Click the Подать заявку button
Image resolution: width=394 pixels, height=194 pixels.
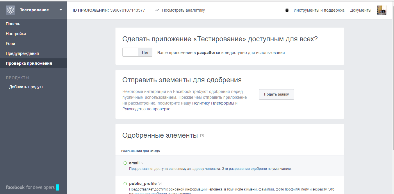(x=277, y=94)
